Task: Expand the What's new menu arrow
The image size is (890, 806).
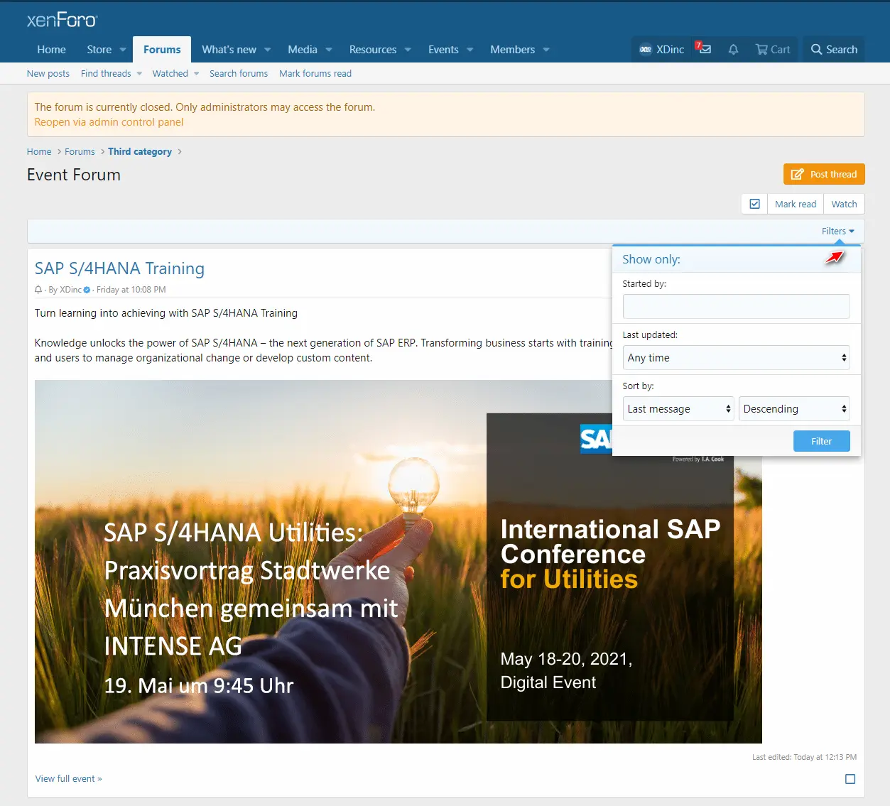Action: coord(268,50)
